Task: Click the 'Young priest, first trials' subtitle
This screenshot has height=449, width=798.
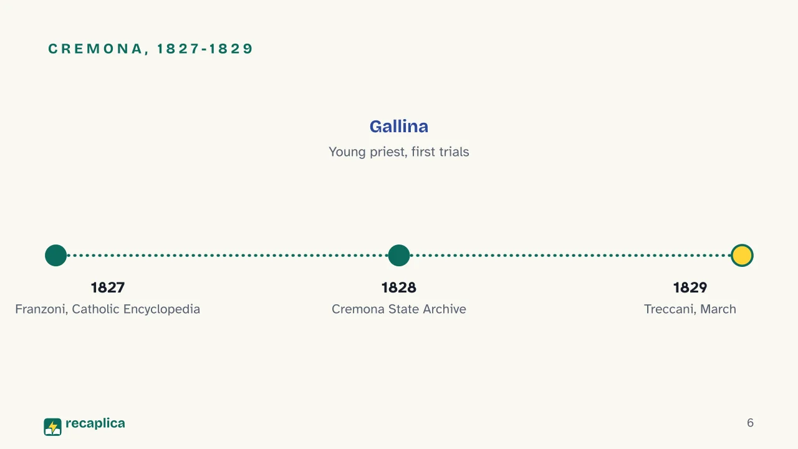Action: 399,152
